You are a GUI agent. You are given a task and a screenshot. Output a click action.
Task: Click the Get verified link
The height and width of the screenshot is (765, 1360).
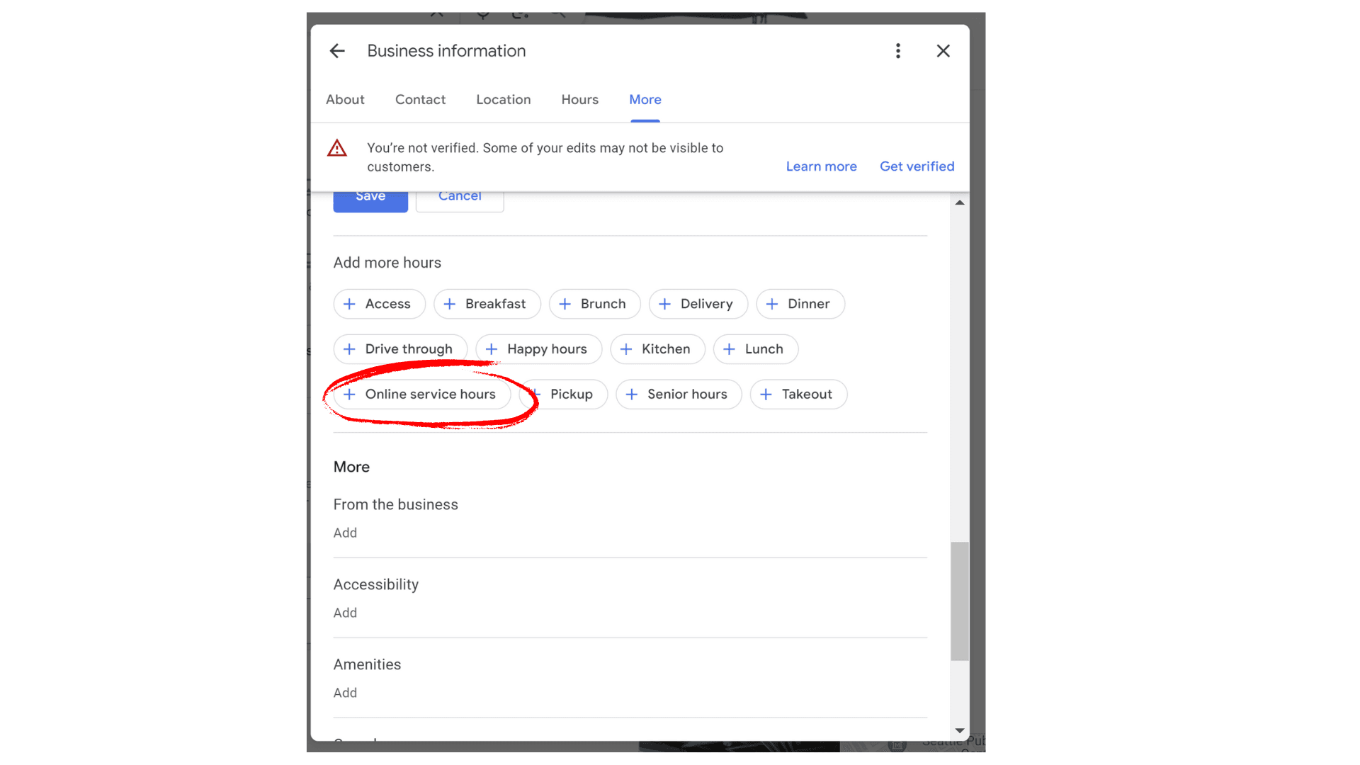coord(917,166)
